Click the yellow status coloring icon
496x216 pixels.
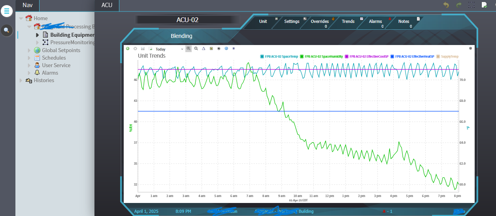pyautogui.click(x=211, y=49)
